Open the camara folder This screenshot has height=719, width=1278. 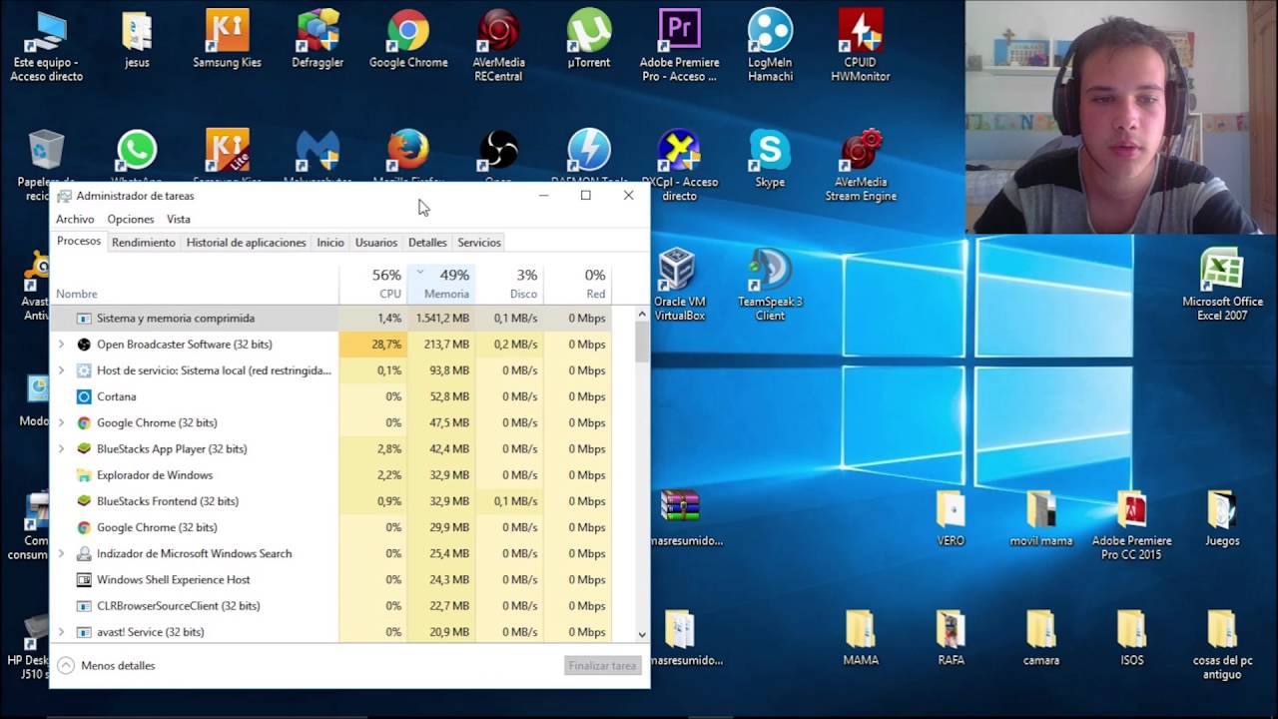[1041, 638]
